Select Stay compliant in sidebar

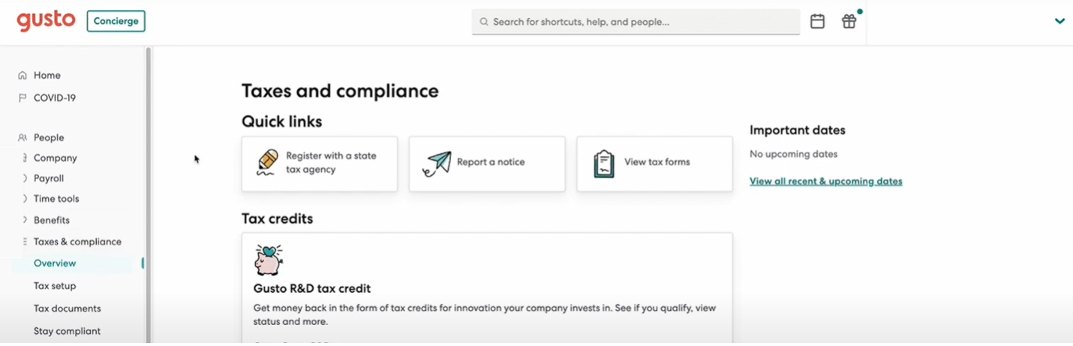point(67,331)
